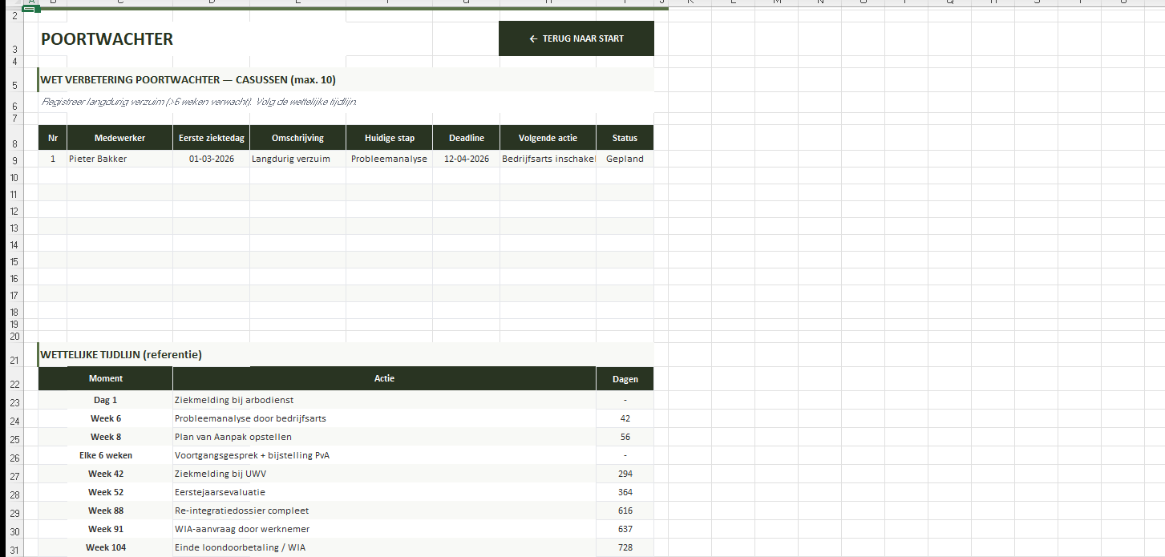Select row 9 via its row header
This screenshot has height=557, width=1165.
(14, 159)
